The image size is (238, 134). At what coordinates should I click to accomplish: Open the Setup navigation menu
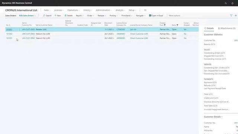pyautogui.click(x=132, y=10)
